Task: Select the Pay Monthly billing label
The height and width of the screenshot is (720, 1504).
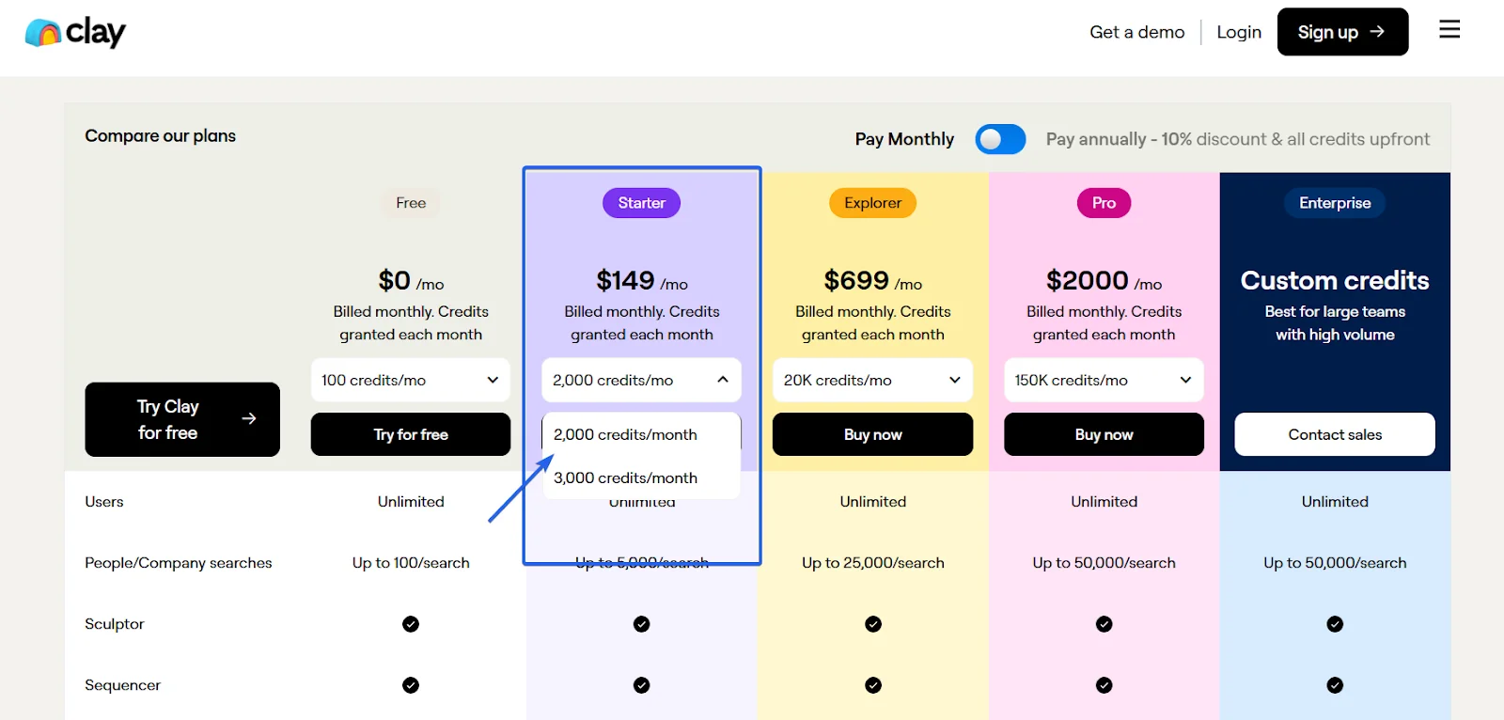Action: [x=904, y=139]
